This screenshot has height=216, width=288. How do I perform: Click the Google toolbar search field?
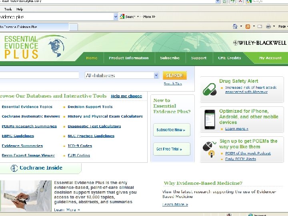56,17
